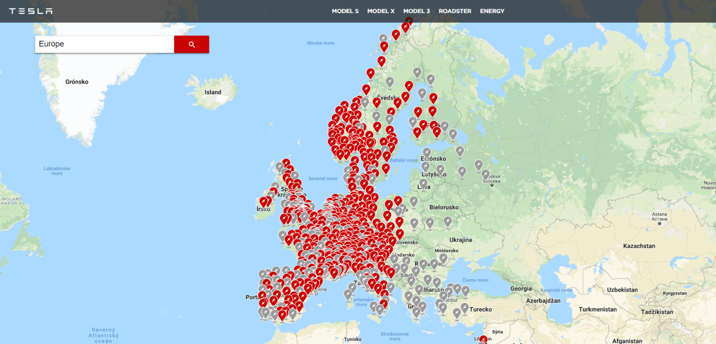Click the Georgia map label
The width and height of the screenshot is (716, 344).
[x=521, y=289]
